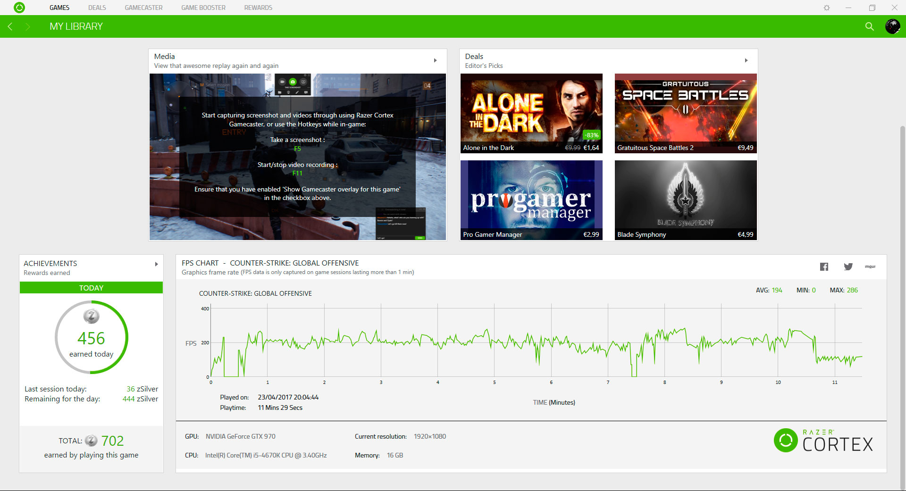
Task: Expand the Deals panel arrow
Action: coord(746,60)
